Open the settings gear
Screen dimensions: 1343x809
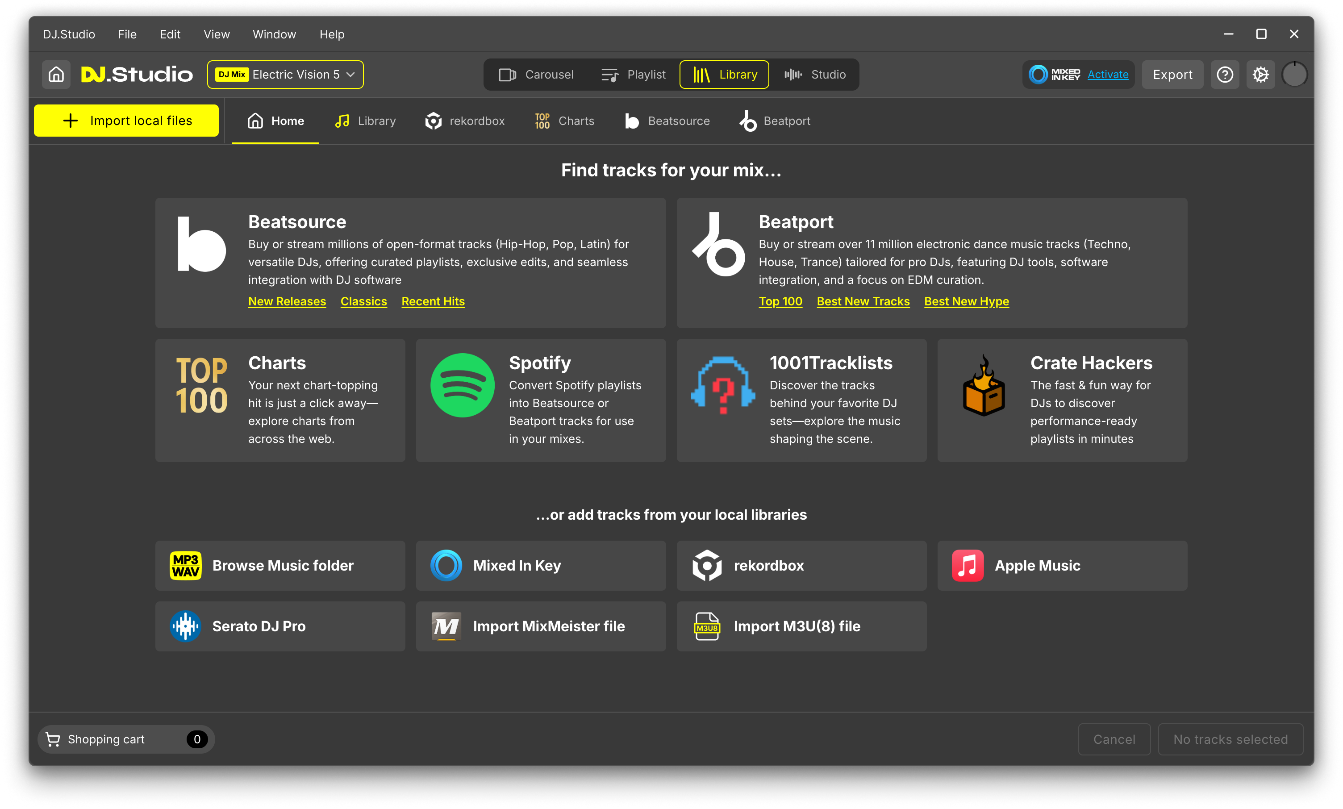pyautogui.click(x=1261, y=74)
